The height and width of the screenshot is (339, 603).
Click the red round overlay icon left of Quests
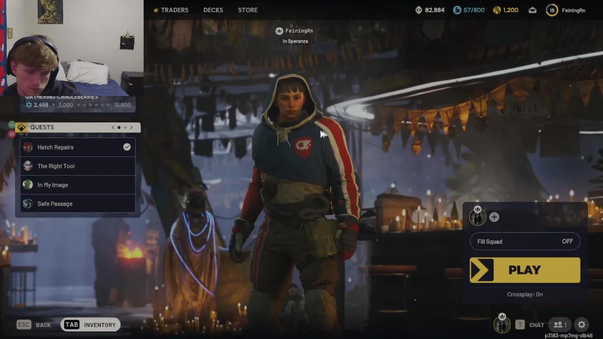tap(12, 134)
